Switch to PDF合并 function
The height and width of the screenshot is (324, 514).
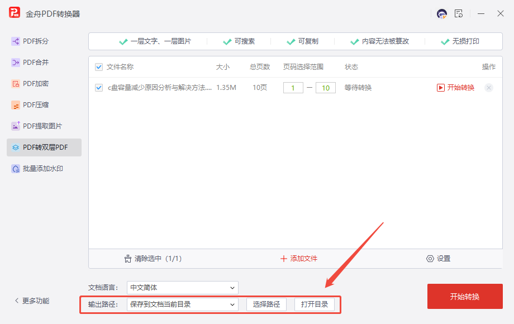[44, 62]
